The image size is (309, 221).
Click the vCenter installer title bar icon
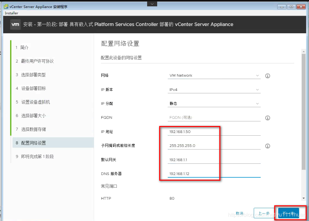click(x=6, y=7)
